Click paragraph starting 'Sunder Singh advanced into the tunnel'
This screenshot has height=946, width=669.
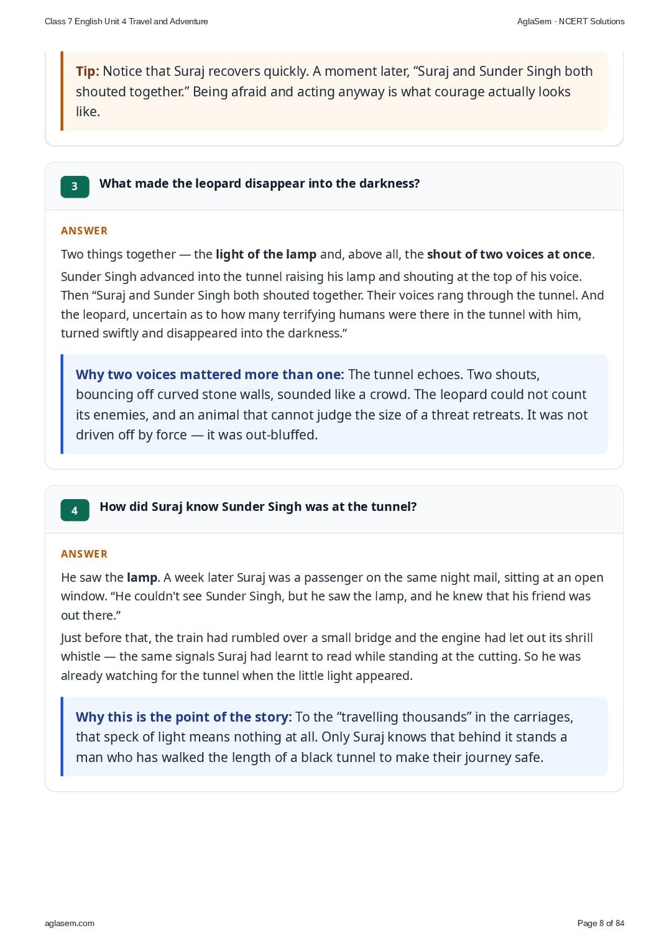(x=333, y=305)
